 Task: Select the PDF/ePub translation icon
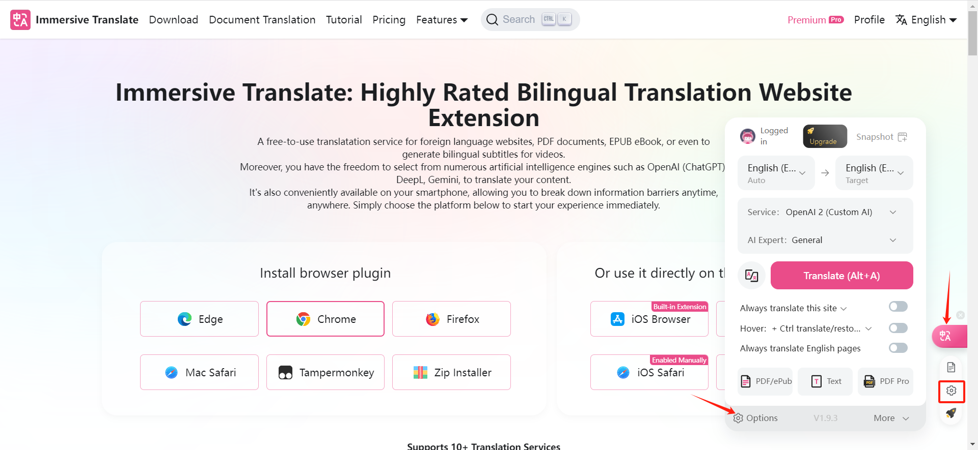(765, 381)
